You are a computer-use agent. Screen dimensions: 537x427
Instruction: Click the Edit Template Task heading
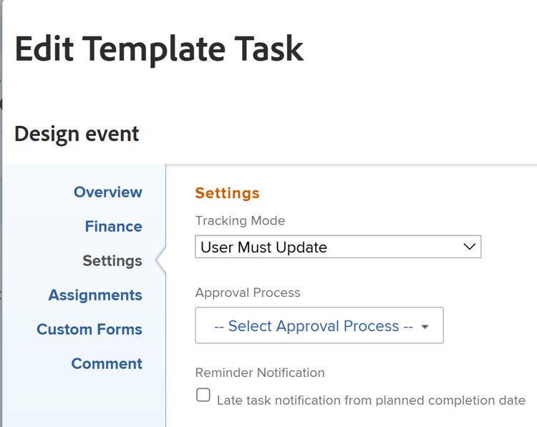pos(159,49)
